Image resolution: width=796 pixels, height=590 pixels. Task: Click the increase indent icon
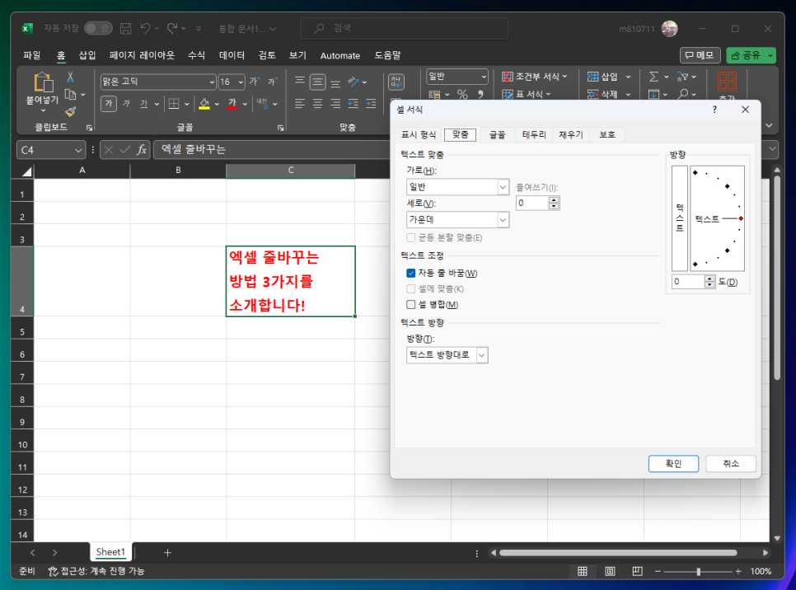(371, 104)
